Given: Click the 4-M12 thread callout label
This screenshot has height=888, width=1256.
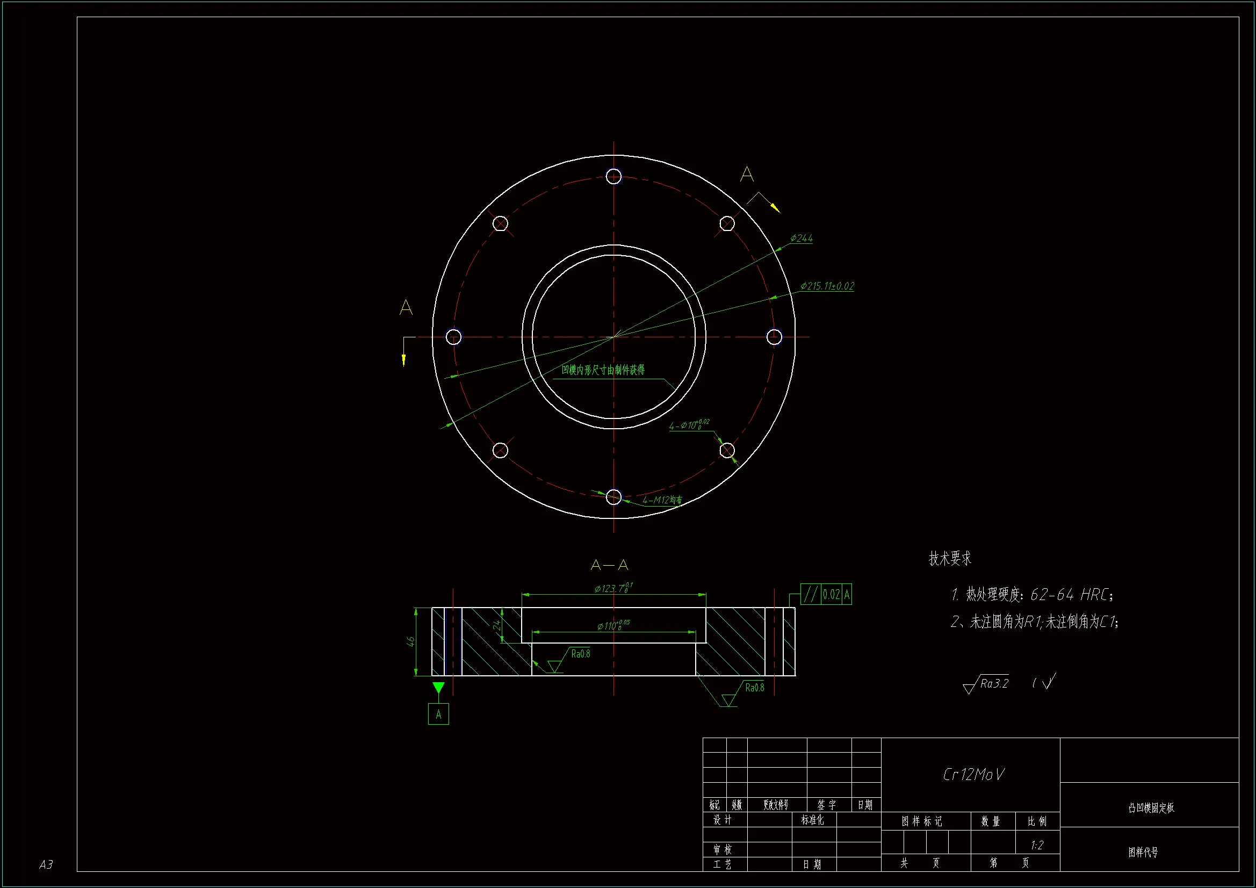Looking at the screenshot, I should tap(662, 500).
